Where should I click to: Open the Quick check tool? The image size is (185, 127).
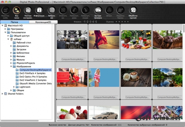98,10
